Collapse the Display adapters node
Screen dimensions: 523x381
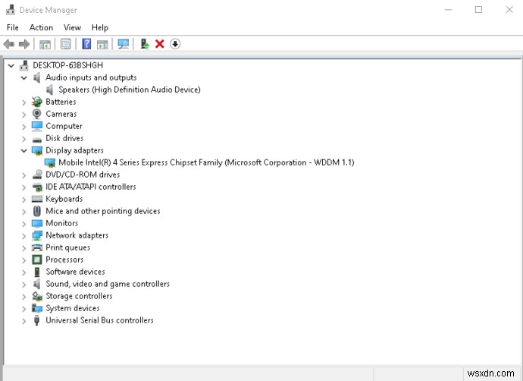click(24, 150)
